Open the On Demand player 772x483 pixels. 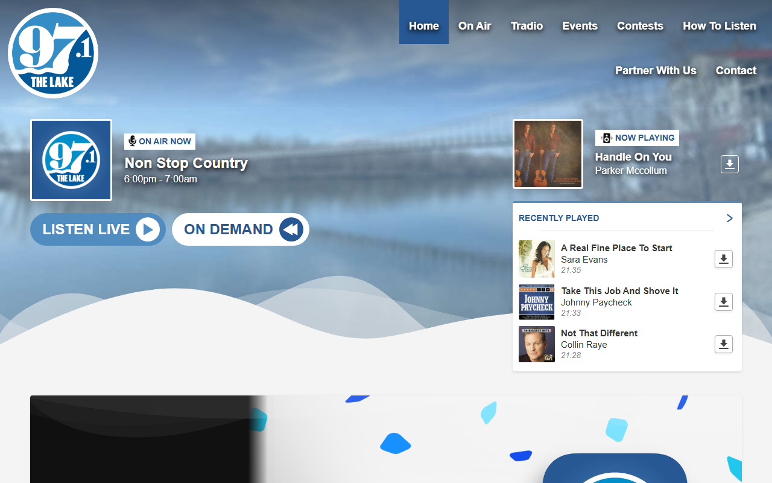(241, 229)
